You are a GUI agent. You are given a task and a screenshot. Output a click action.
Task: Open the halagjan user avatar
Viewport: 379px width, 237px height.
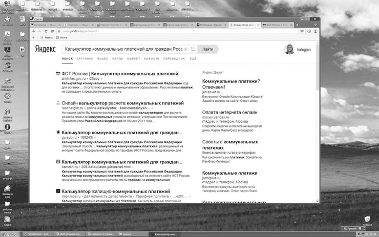[290, 50]
